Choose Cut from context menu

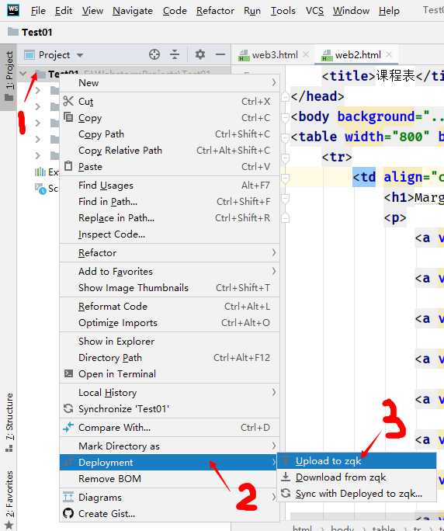pos(169,101)
